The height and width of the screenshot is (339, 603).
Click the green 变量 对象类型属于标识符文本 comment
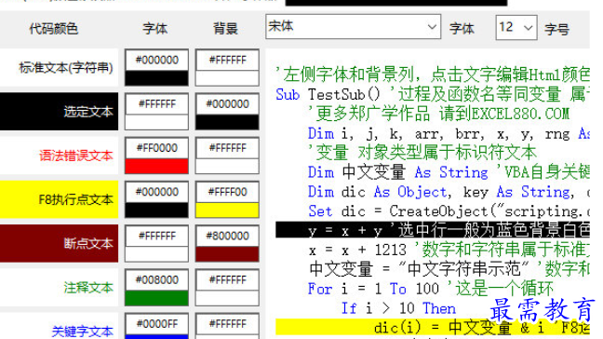[422, 153]
